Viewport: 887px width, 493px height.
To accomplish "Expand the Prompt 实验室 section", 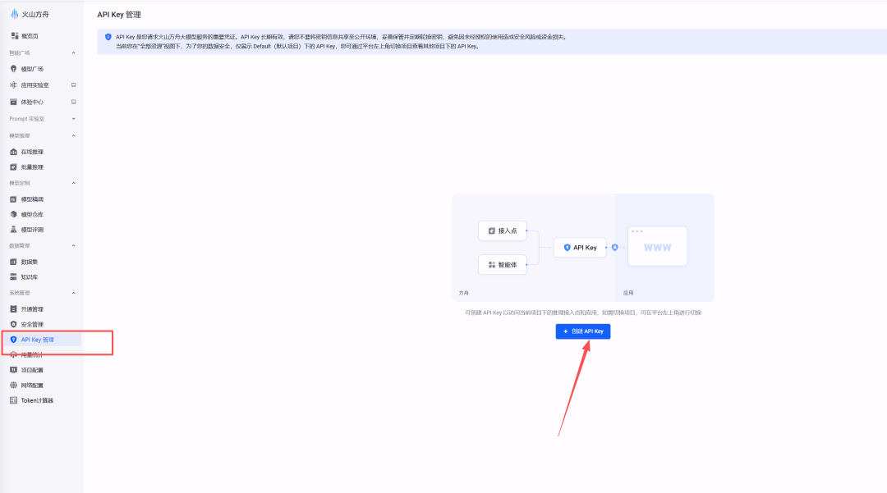I will click(73, 119).
